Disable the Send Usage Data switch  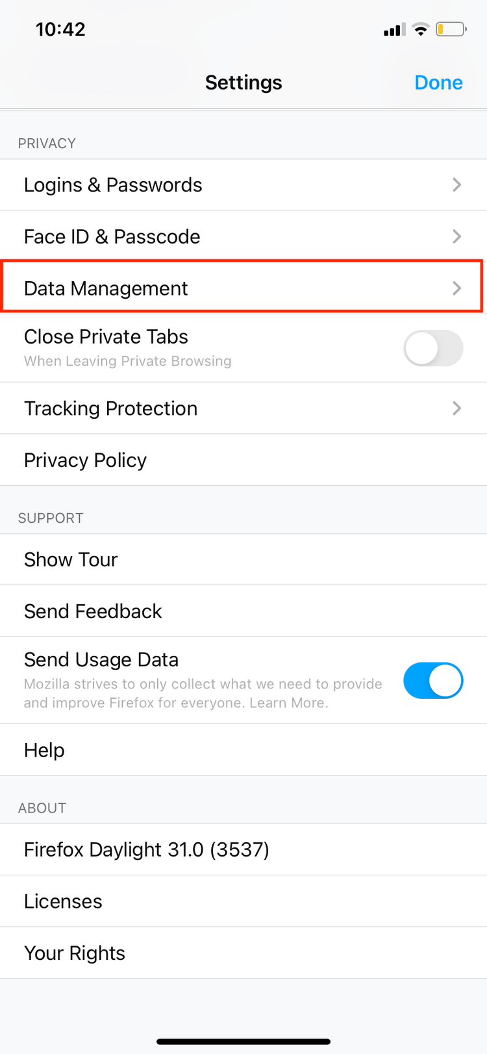tap(433, 681)
